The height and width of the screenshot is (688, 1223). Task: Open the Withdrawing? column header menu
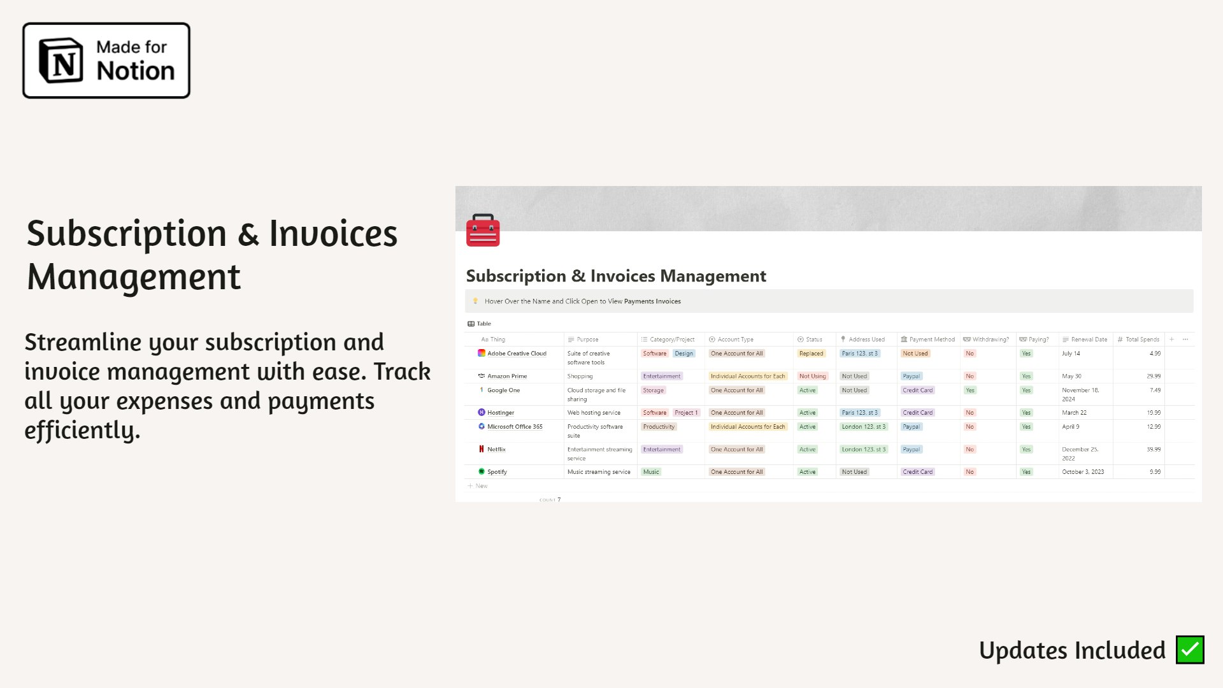coord(986,340)
